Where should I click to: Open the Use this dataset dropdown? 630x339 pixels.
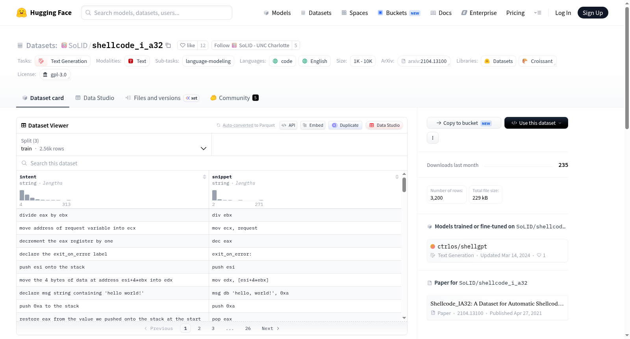(536, 123)
